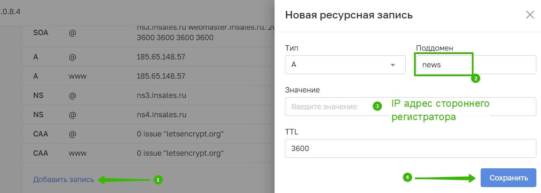Save the record with Сохранить button
The width and height of the screenshot is (541, 193).
508,178
